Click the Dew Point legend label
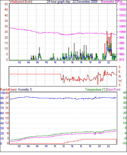The image size is (127, 155). [x=114, y=90]
